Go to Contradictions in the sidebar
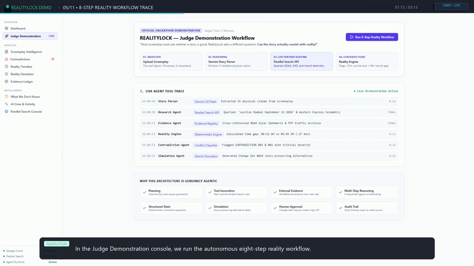The width and height of the screenshot is (474, 266). pos(29,59)
